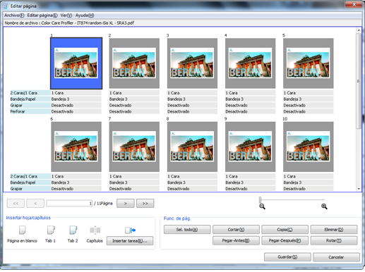Click Sel. todo(A) button

pos(187,230)
